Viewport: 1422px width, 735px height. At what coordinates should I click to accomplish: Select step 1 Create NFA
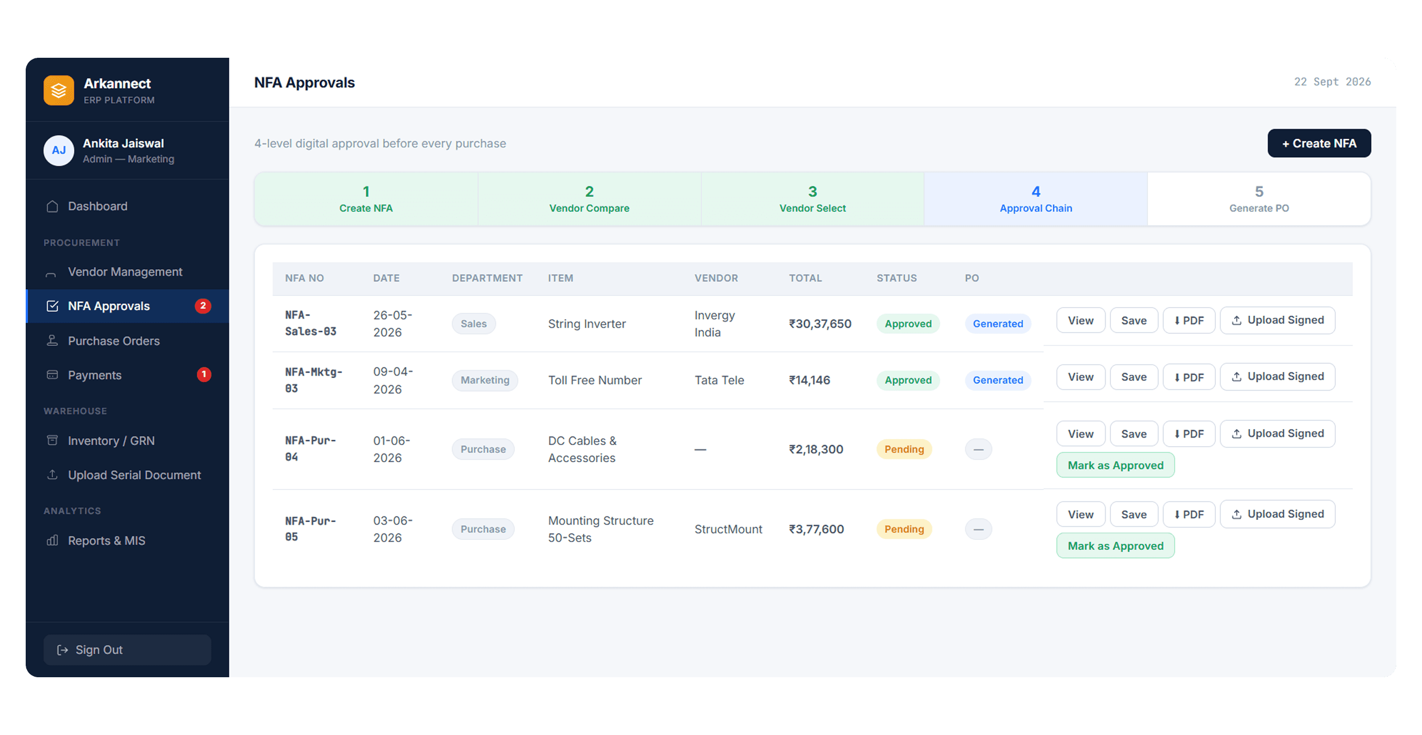pyautogui.click(x=366, y=199)
